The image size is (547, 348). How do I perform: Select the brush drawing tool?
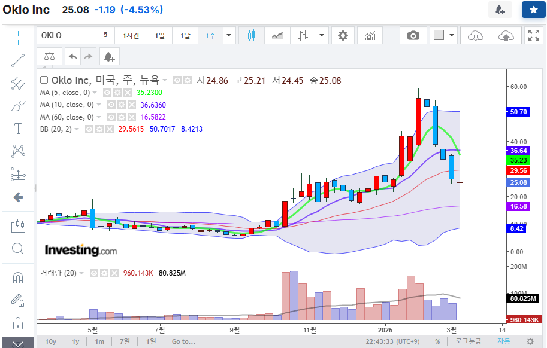point(18,106)
